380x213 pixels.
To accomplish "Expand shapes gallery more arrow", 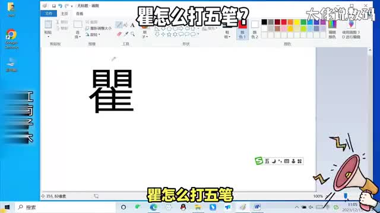I will 198,34.
